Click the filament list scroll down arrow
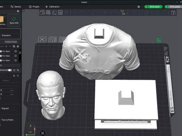The height and width of the screenshot is (136, 182). point(20,62)
